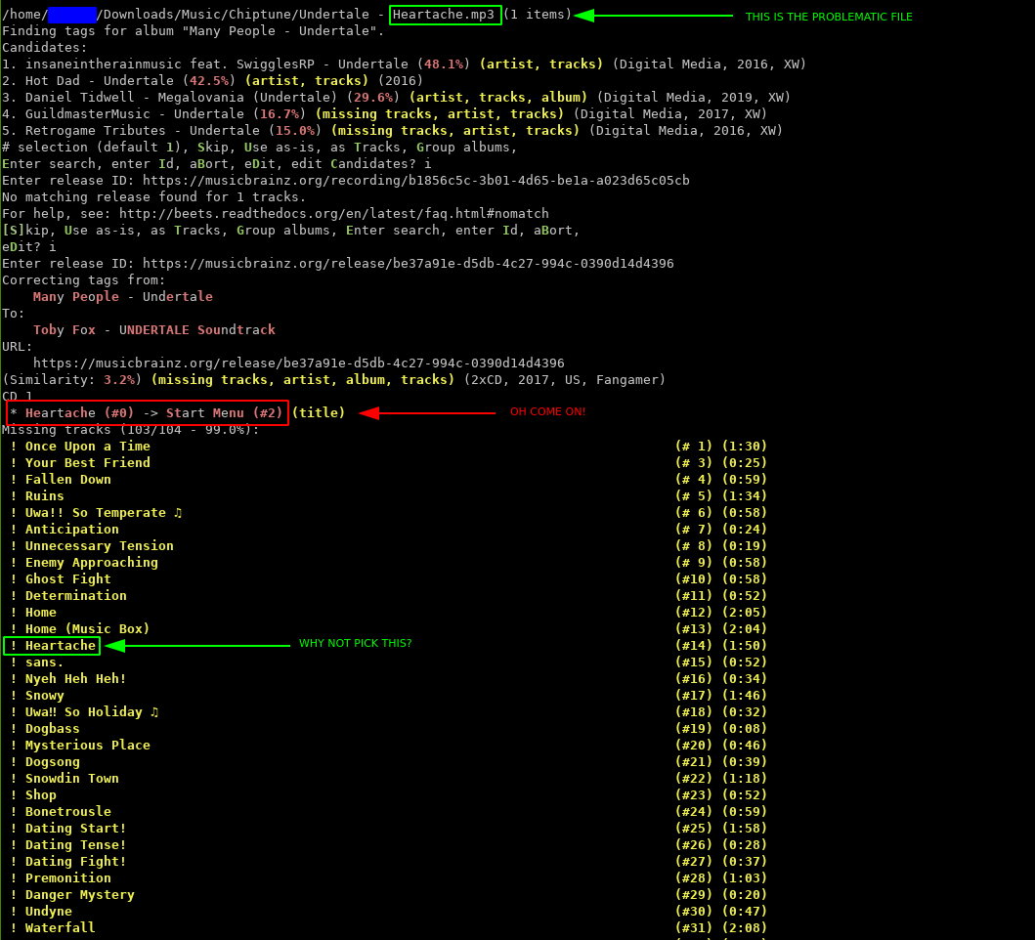Click the missing track 'Your Best Friend'
Image resolution: width=1035 pixels, height=940 pixels.
pos(88,463)
